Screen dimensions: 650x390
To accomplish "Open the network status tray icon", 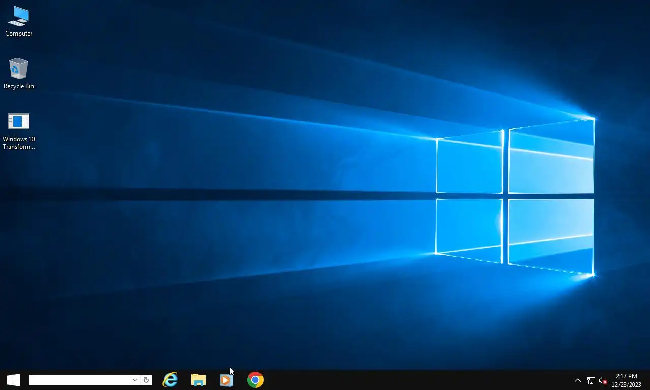I will (591, 380).
